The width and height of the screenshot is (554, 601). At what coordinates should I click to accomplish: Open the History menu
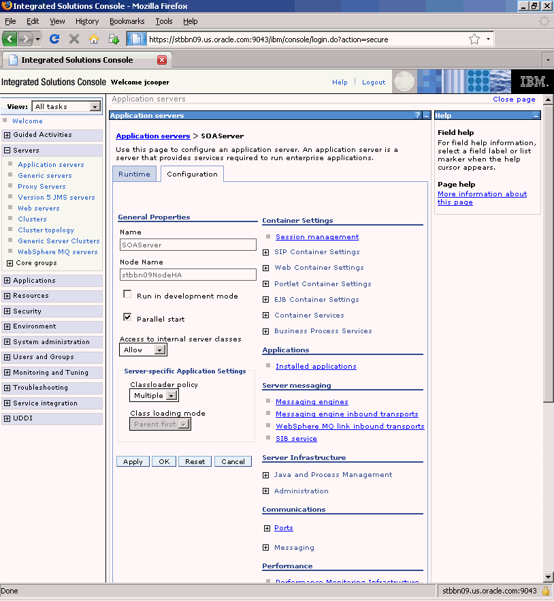pos(87,22)
